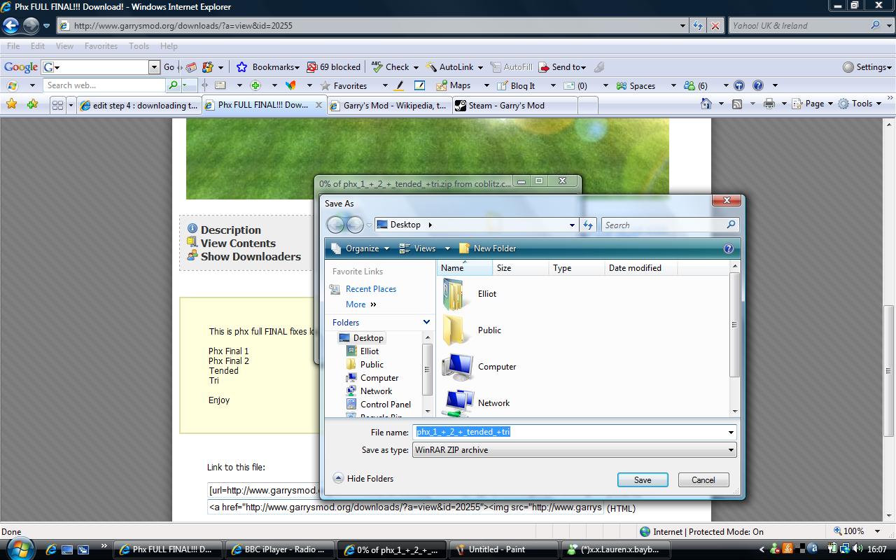Click the Live toolbar Favorites star
This screenshot has height=560, width=896.
(325, 85)
